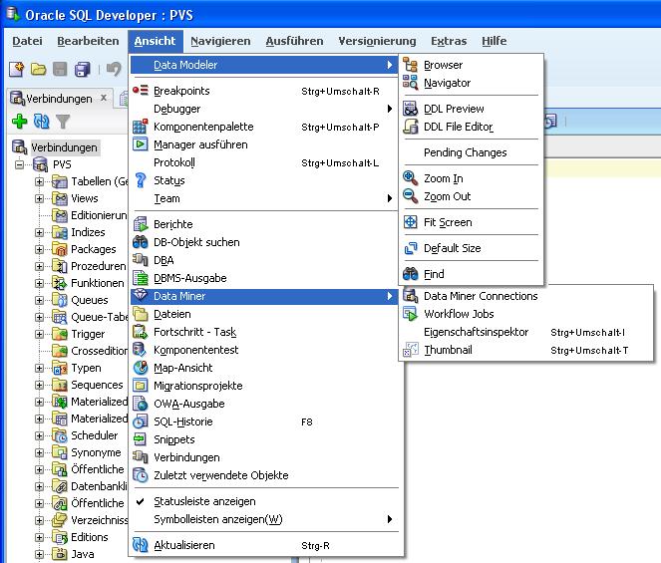The width and height of the screenshot is (661, 563).
Task: Click the green plus New Connection icon
Action: [19, 122]
